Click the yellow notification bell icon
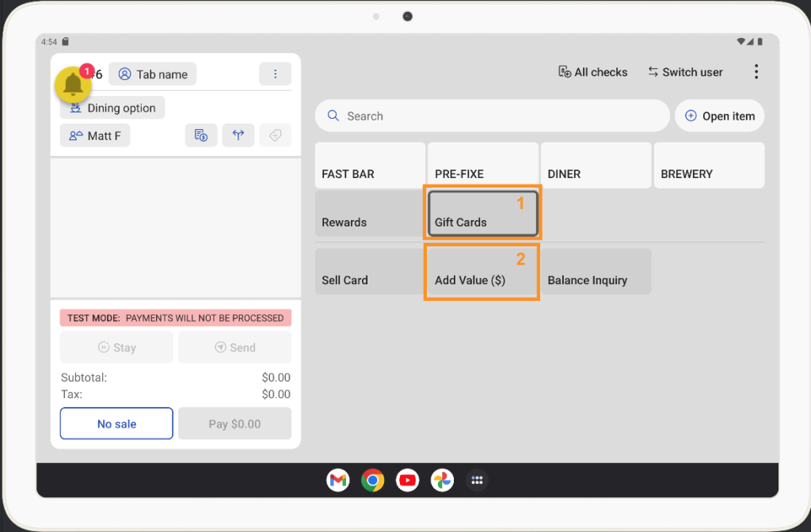 pos(74,85)
